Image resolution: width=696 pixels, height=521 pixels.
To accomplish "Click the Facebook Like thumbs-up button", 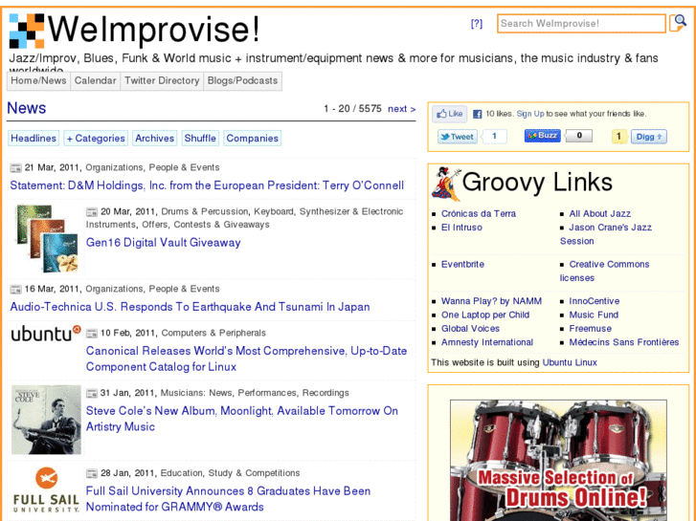I will [x=450, y=114].
